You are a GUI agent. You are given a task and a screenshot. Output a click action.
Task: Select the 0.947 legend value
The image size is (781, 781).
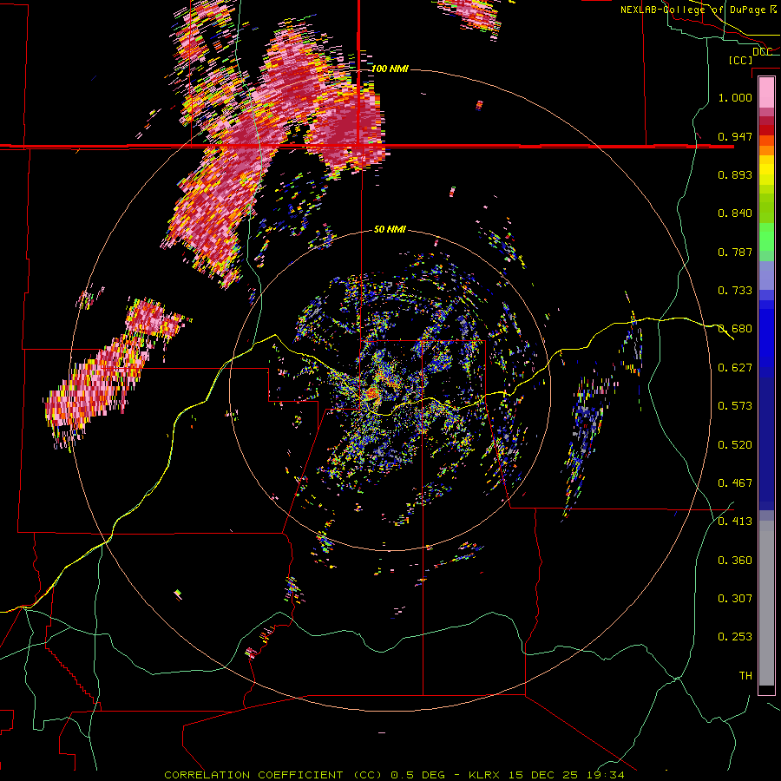tap(735, 136)
